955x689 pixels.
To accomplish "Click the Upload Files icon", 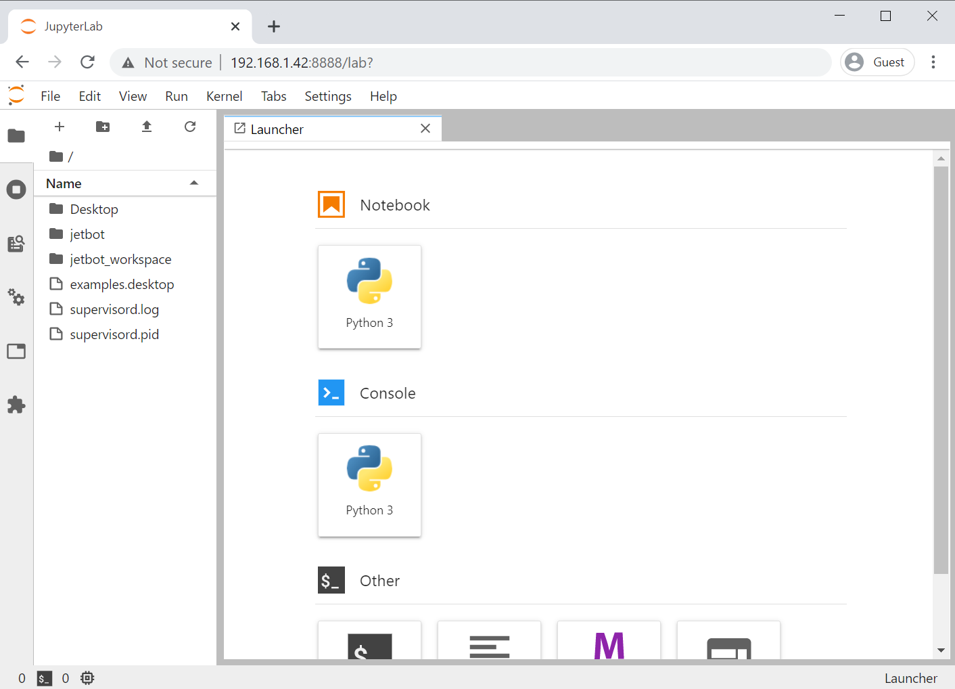I will (147, 127).
